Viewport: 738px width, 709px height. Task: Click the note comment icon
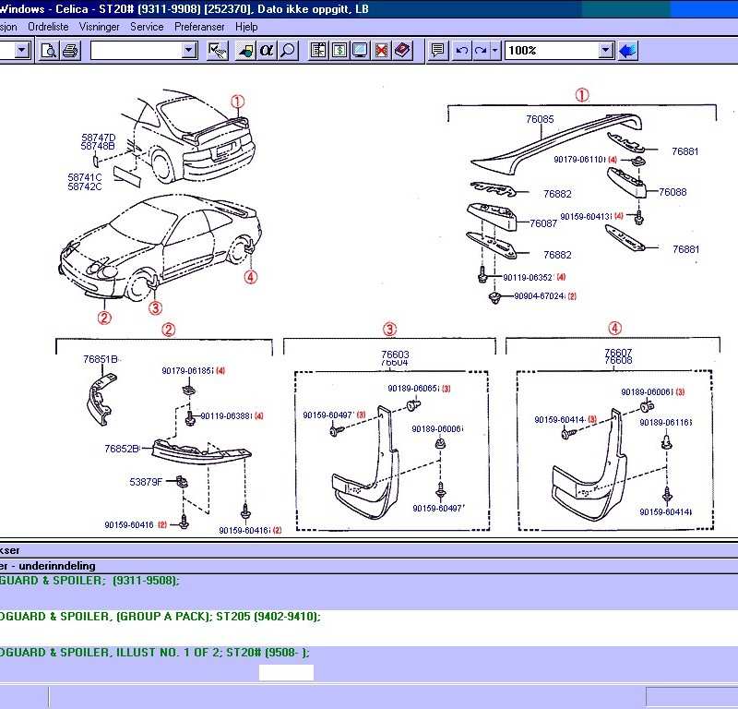click(x=437, y=51)
